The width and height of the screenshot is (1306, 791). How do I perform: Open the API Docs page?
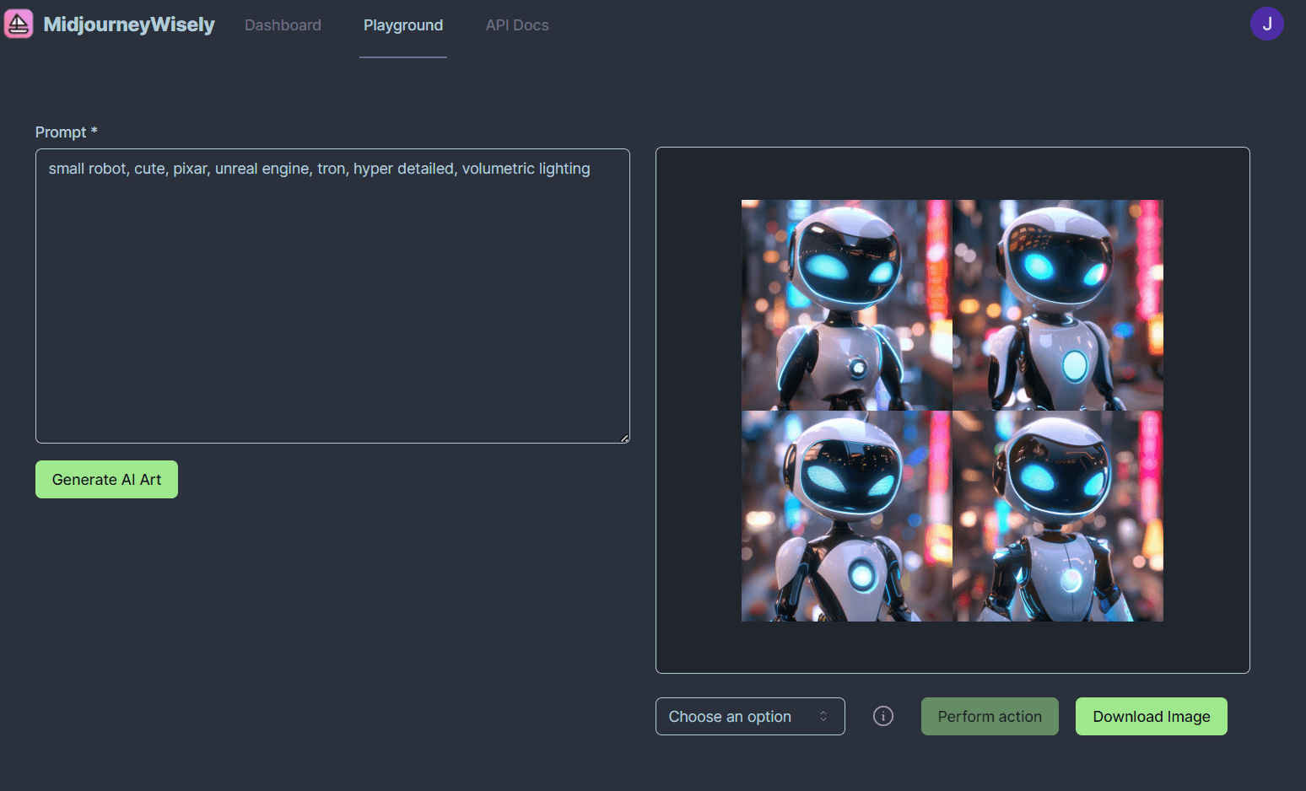coord(516,24)
